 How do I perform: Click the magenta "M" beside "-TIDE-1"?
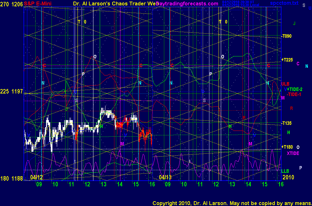click(283, 98)
